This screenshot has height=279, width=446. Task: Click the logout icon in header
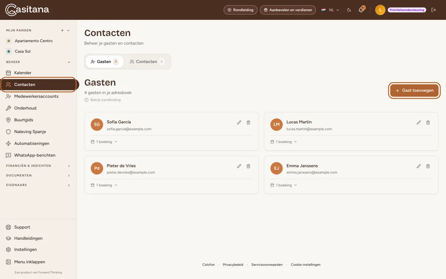pyautogui.click(x=434, y=10)
